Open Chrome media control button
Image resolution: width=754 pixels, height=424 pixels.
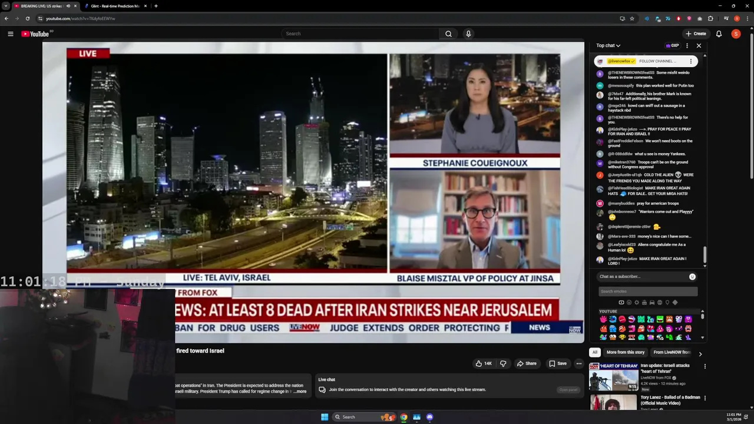pyautogui.click(x=726, y=18)
